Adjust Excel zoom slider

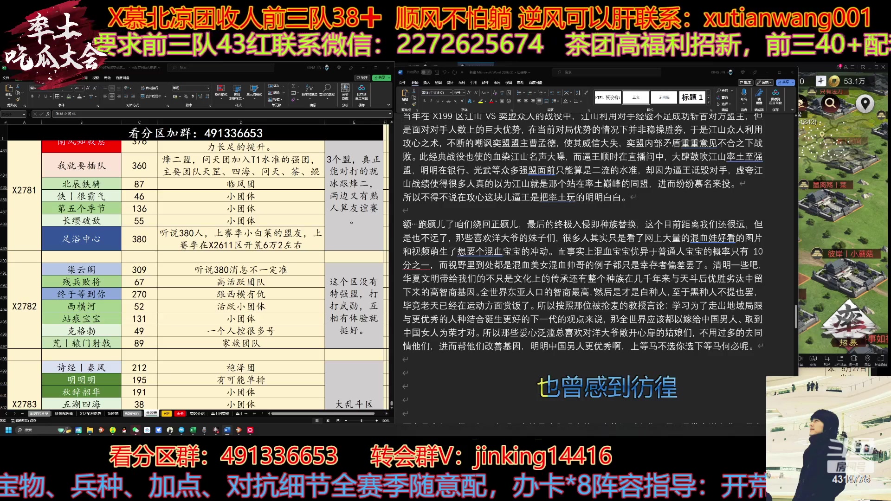pos(361,421)
